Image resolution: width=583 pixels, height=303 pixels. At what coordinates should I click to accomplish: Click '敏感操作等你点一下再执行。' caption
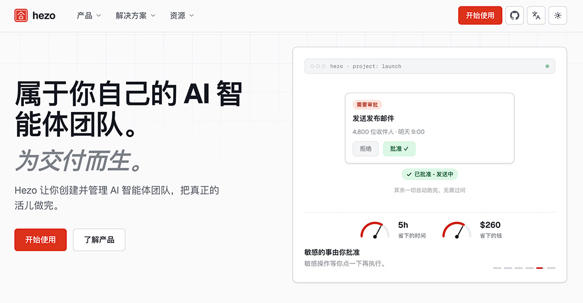(346, 263)
